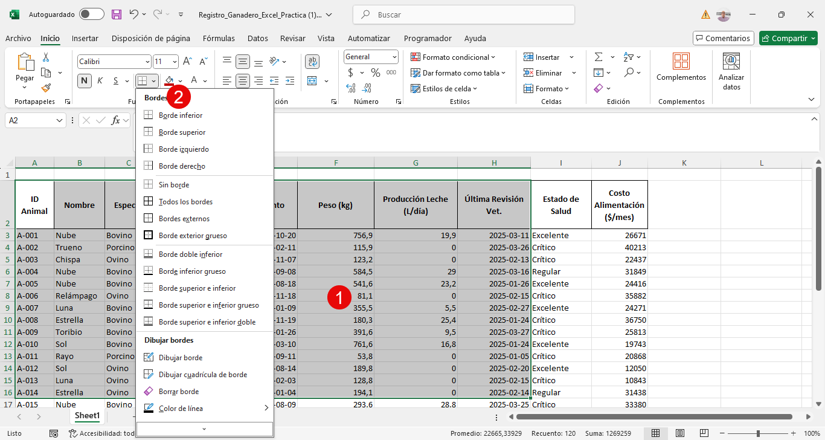Click the Compartir button
The height and width of the screenshot is (440, 825).
[x=788, y=38]
